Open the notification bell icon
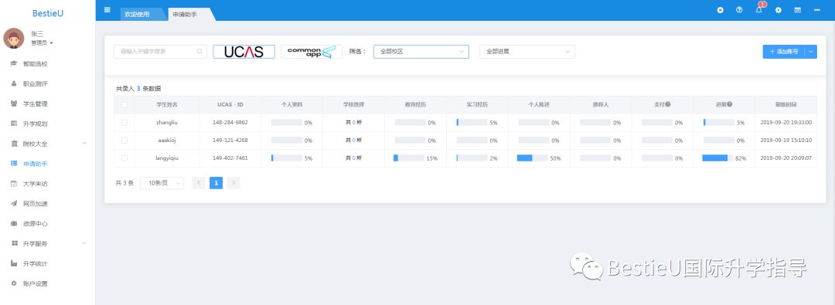The image size is (835, 305). coord(759,9)
